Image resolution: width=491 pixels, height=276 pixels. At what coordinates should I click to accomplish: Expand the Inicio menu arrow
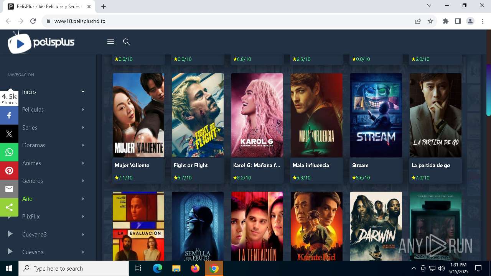pos(83,92)
